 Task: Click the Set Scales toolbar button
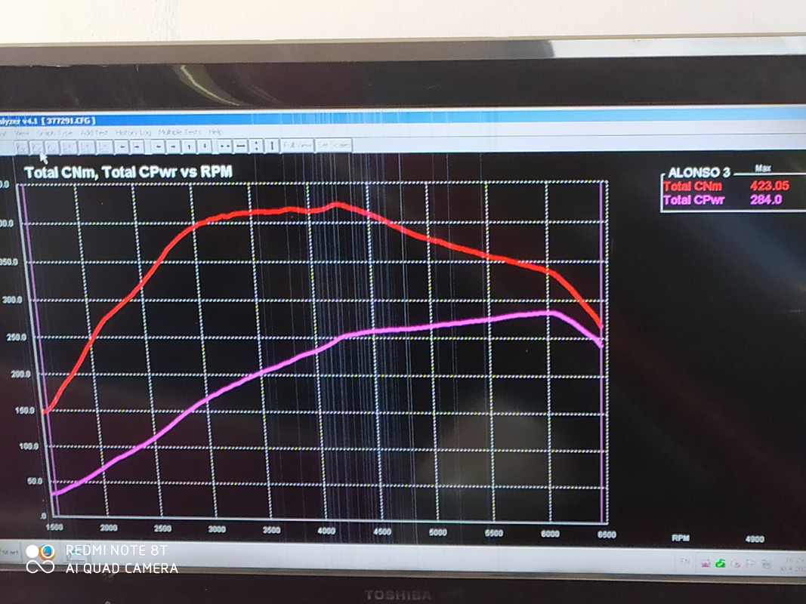[x=334, y=146]
